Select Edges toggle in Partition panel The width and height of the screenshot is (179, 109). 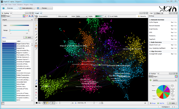tap(155, 77)
